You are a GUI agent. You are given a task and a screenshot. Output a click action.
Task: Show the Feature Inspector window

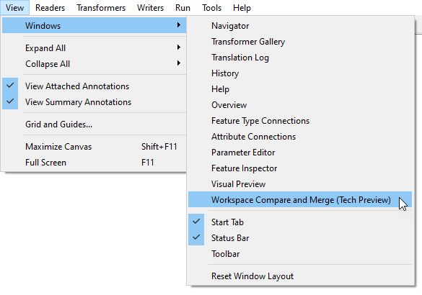coord(300,168)
